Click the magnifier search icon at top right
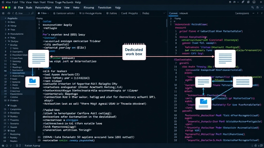Screen dimensions: 264x148 point(253,7)
